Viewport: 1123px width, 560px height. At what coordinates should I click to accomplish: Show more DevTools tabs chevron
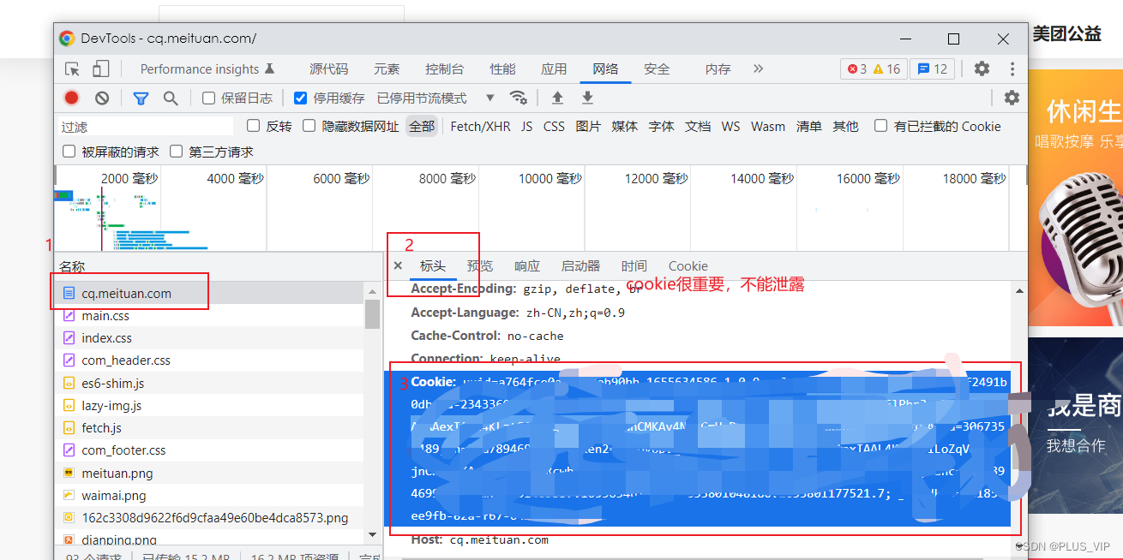[x=758, y=69]
